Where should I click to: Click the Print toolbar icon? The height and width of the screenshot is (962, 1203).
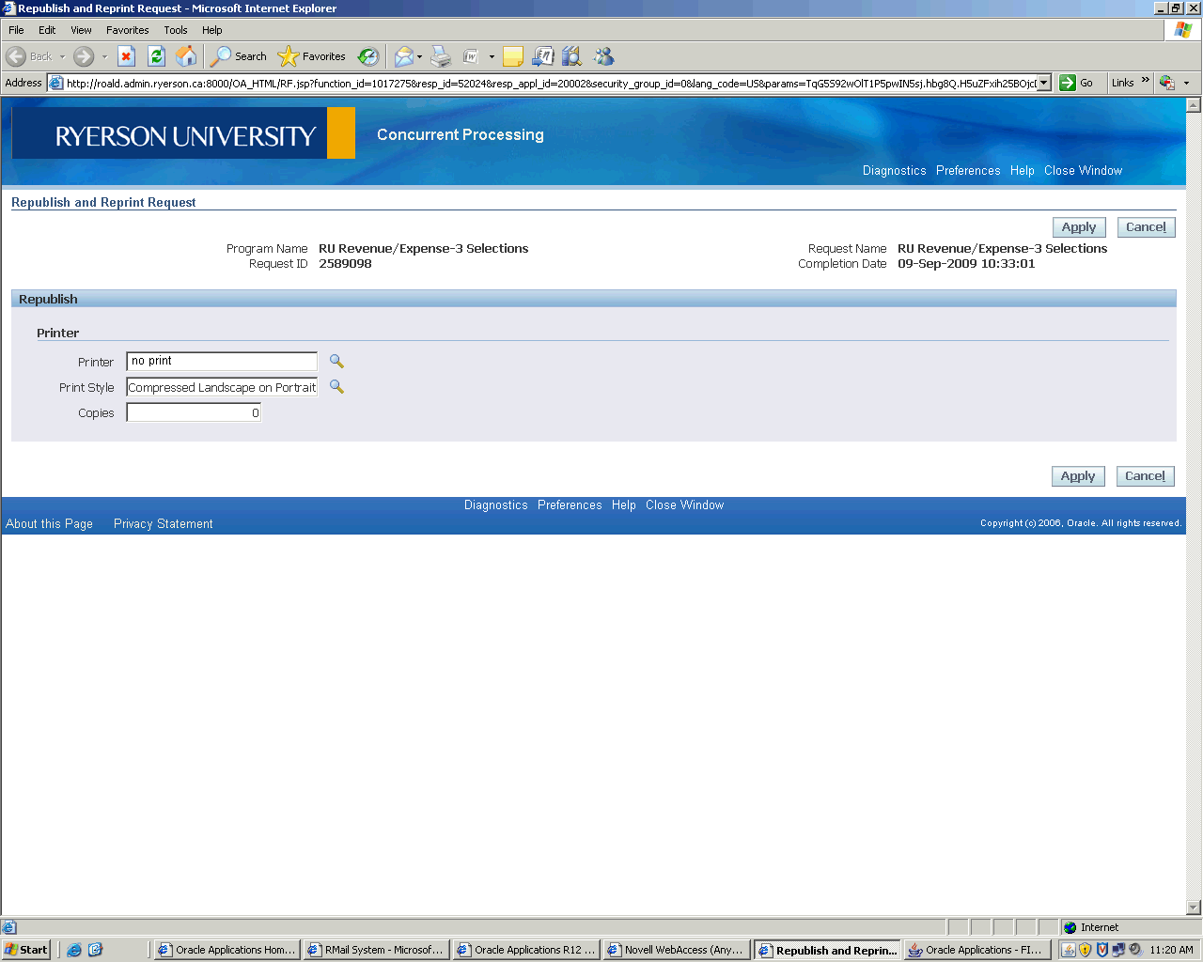point(441,56)
